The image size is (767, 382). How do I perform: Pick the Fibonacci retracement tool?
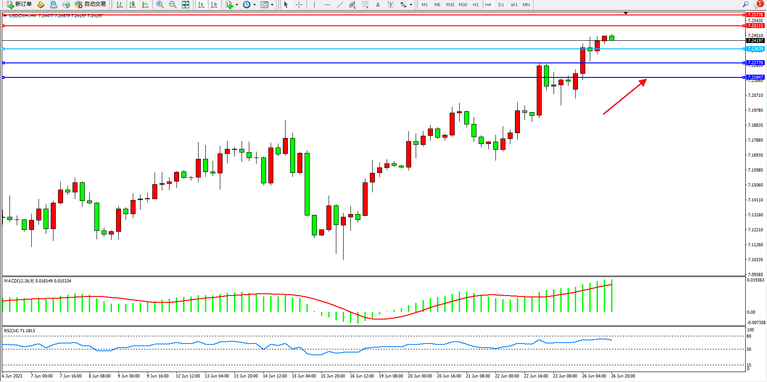click(365, 5)
